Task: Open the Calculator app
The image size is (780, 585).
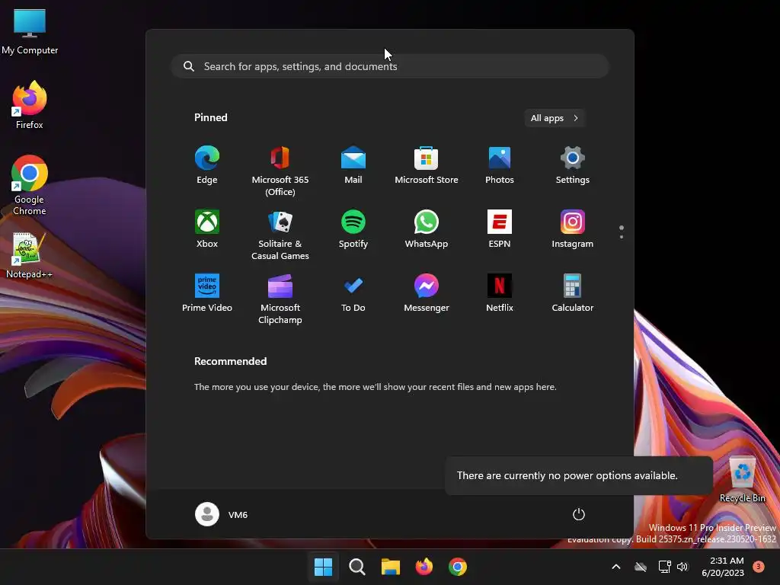Action: 573,293
